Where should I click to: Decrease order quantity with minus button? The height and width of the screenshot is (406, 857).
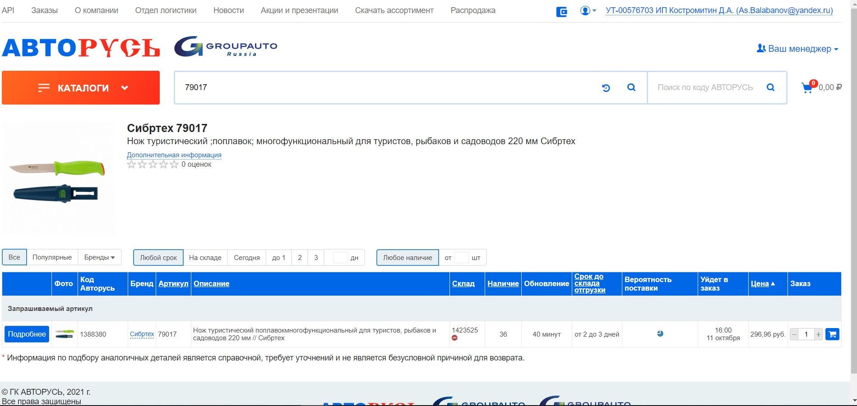794,334
